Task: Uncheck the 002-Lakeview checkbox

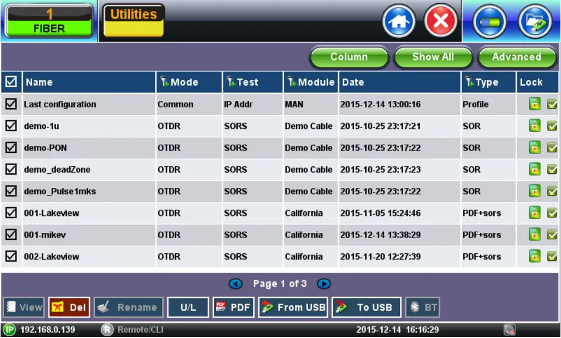Action: point(11,256)
